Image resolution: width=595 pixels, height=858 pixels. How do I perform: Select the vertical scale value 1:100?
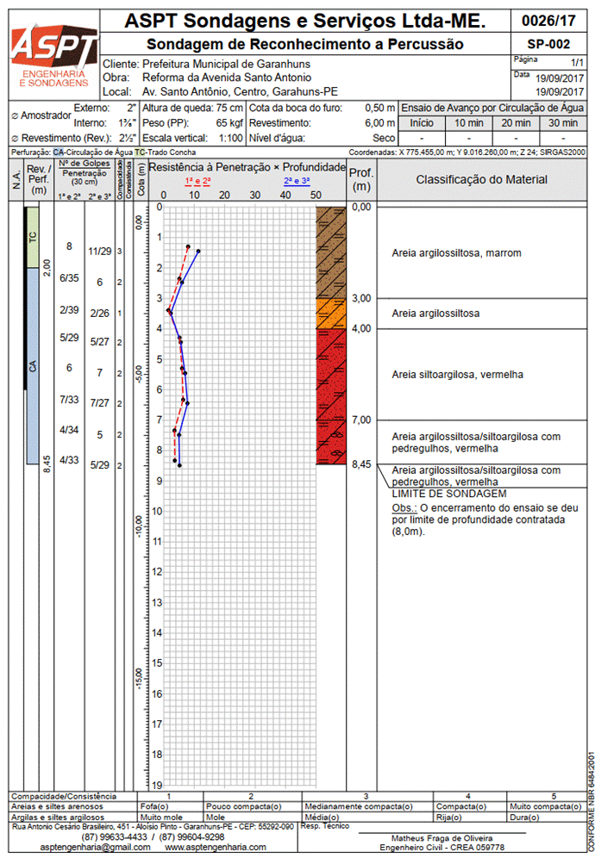coord(230,137)
